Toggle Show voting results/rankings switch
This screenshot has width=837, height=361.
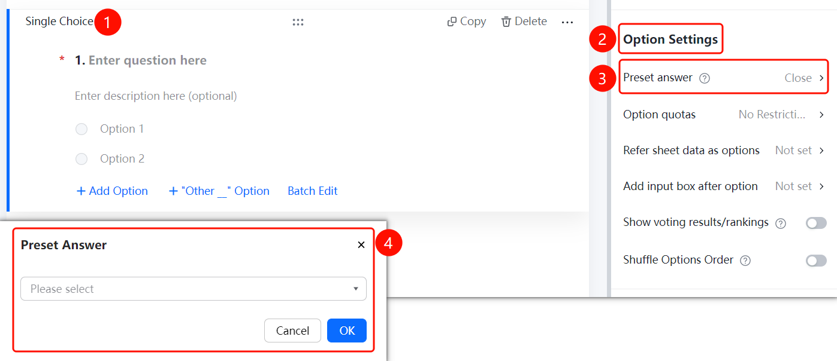tap(816, 223)
